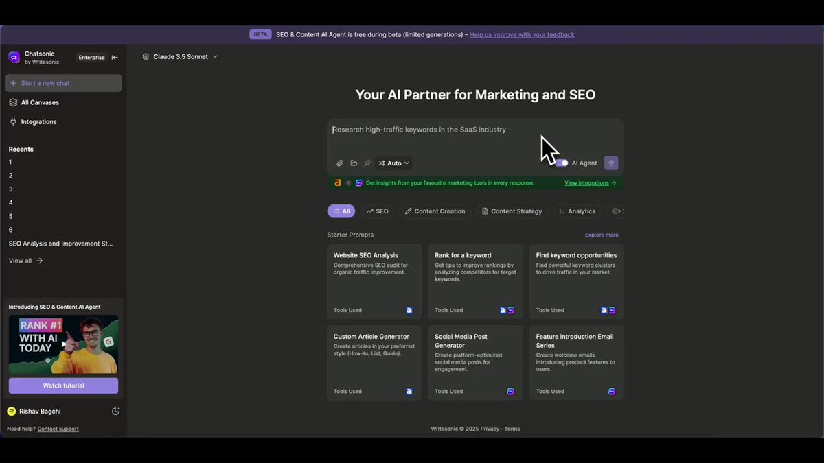Click the Enterprise plan badge
Screen dimensions: 824x463
[x=91, y=58]
